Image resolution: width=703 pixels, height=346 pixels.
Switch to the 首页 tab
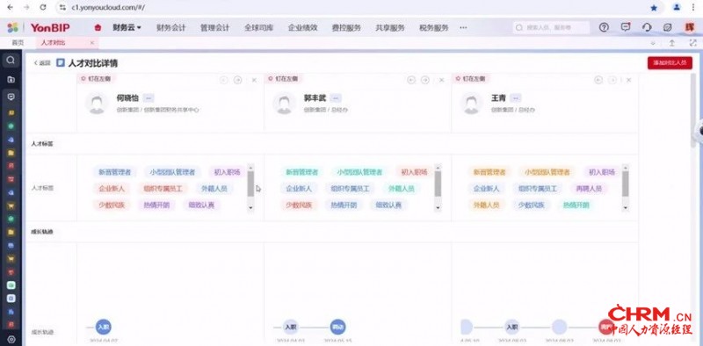click(18, 42)
